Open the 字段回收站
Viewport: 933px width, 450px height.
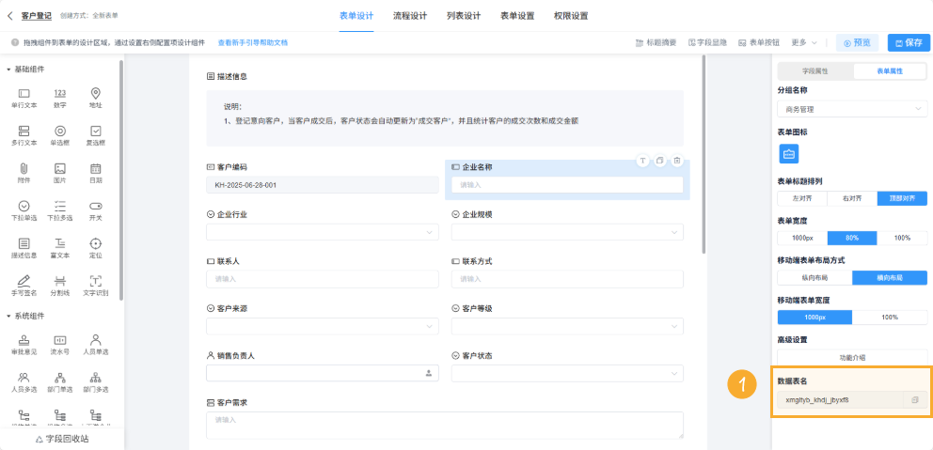pyautogui.click(x=62, y=439)
